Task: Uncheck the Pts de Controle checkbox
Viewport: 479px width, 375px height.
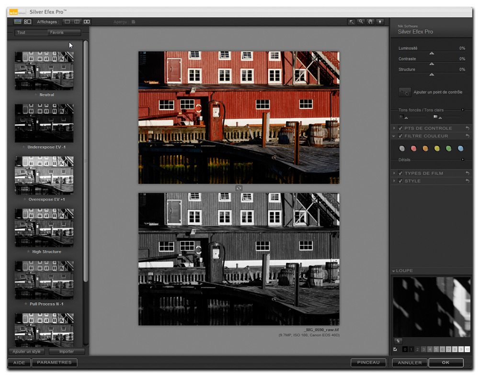Action: pos(400,128)
